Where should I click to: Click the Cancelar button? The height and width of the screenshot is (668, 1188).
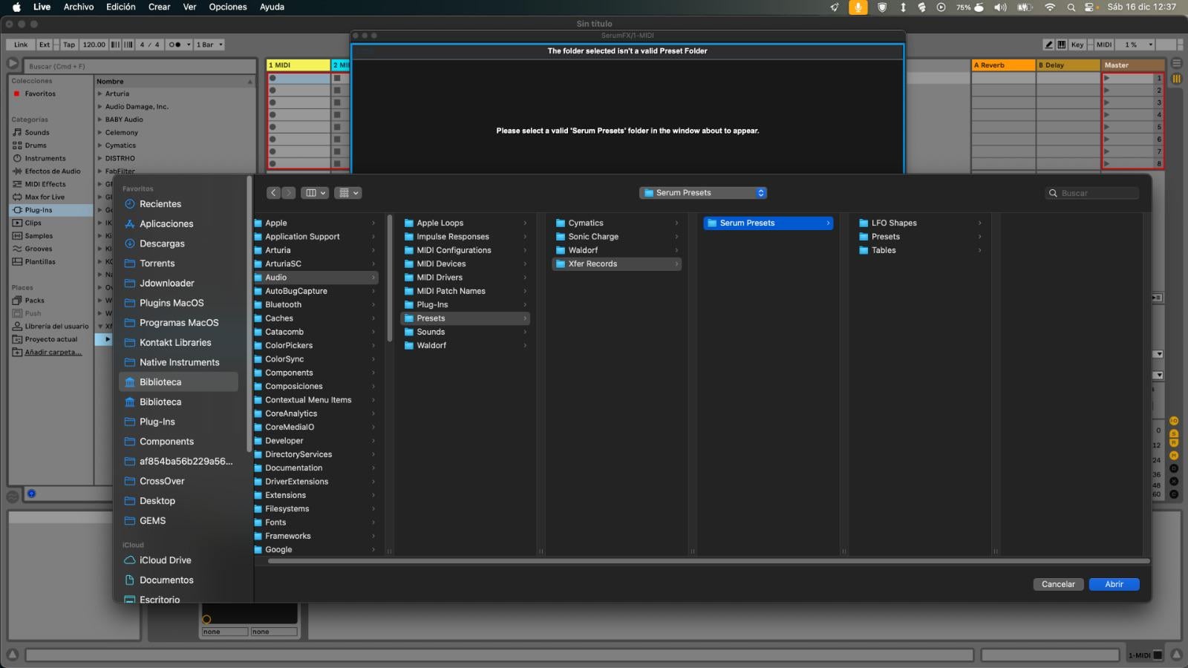coord(1058,584)
